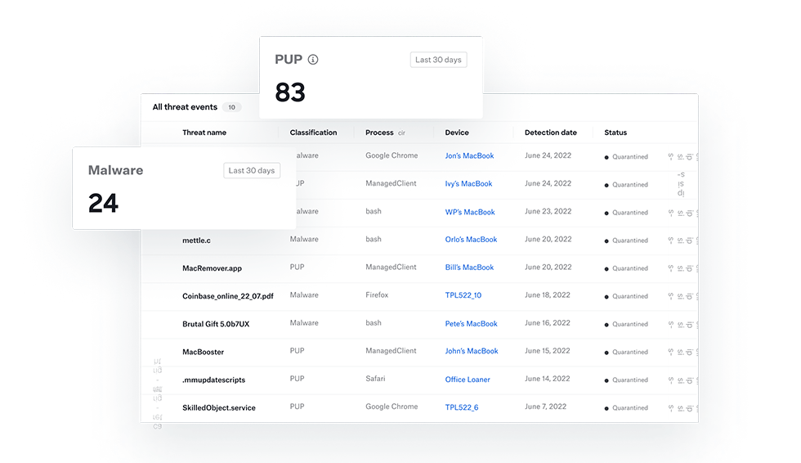Click the info icon next to PUP
801x463 pixels.
(x=313, y=60)
